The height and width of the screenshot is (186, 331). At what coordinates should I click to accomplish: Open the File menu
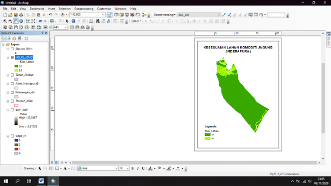pos(5,9)
